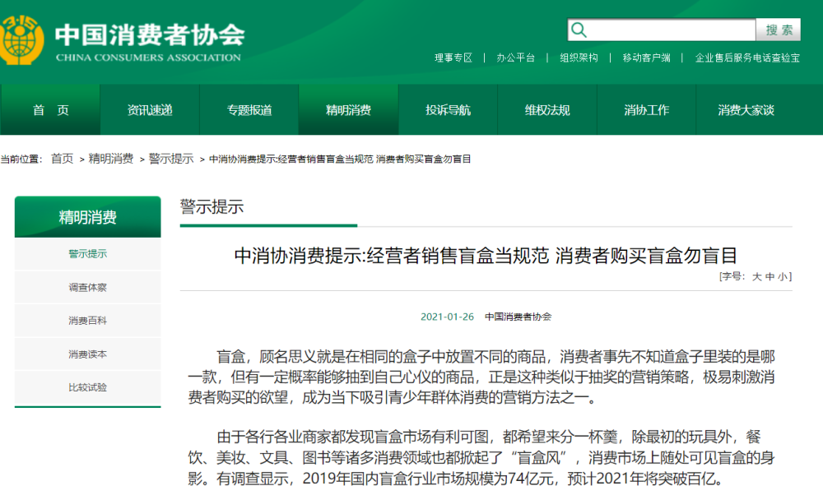Viewport: 823px width, 495px height.
Task: Click 消费百科 in the sidebar
Action: click(x=87, y=321)
